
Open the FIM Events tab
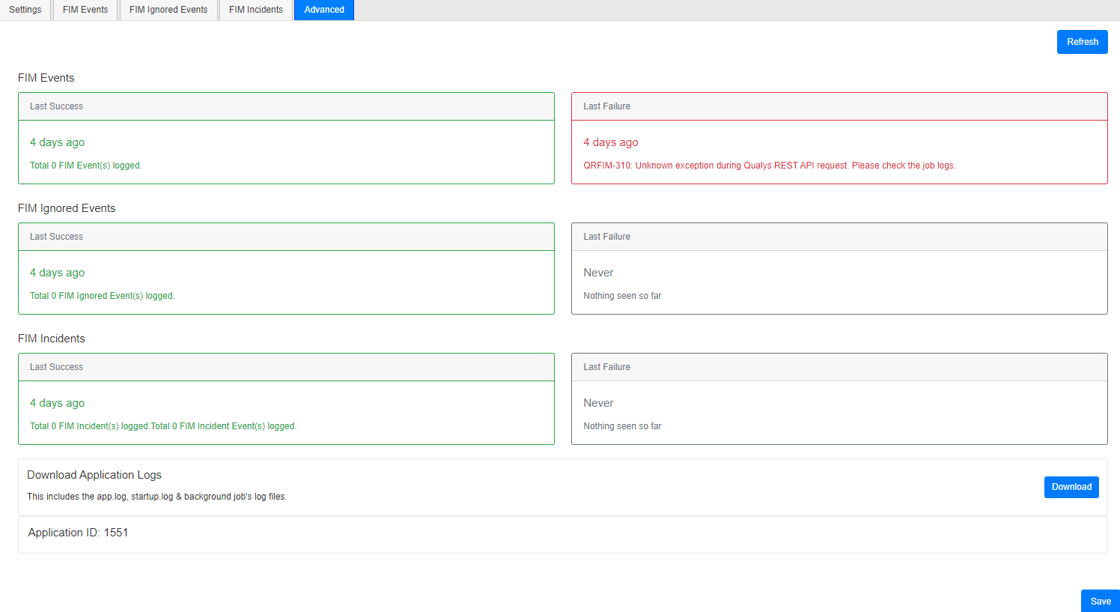[x=85, y=10]
